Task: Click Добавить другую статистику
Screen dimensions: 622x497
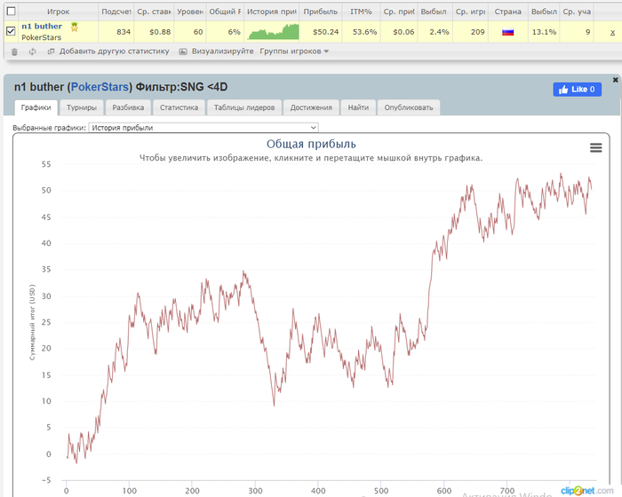Action: coord(114,51)
